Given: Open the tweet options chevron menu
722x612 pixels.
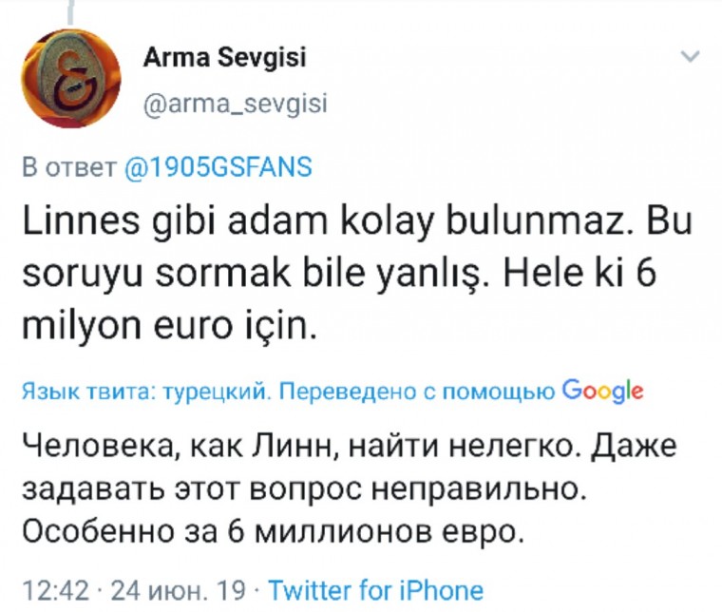Looking at the screenshot, I should pyautogui.click(x=691, y=57).
